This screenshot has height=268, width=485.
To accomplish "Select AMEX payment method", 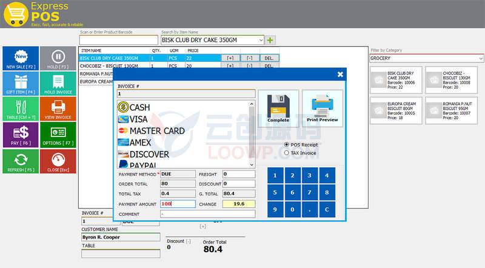I will pyautogui.click(x=135, y=142).
